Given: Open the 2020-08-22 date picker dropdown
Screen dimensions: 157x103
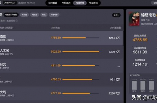Looking at the screenshot, I should tap(10, 3).
